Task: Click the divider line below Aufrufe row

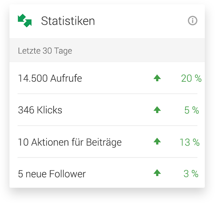Action: pos(107,94)
